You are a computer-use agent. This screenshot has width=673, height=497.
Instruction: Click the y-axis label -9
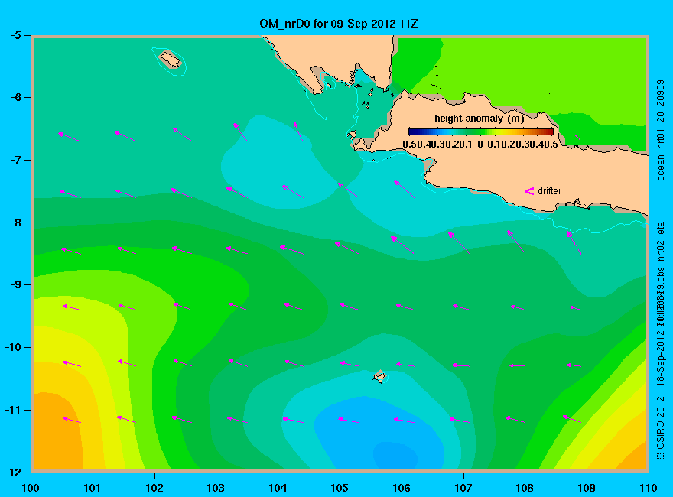point(15,285)
